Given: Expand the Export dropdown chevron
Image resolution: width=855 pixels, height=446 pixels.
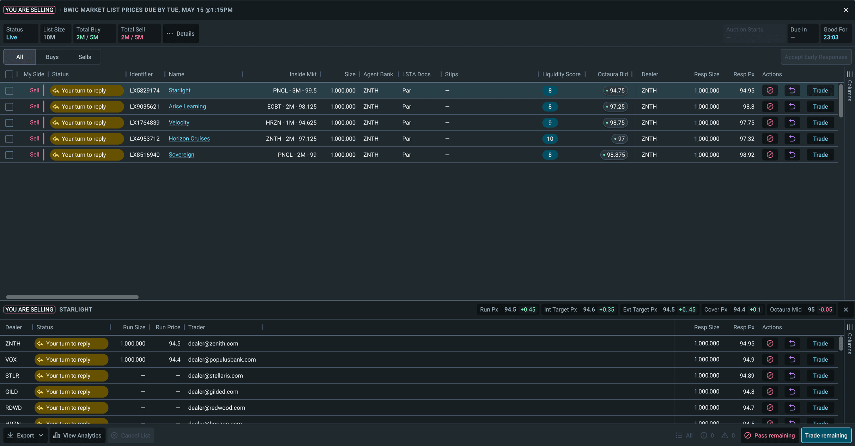Looking at the screenshot, I should point(41,435).
